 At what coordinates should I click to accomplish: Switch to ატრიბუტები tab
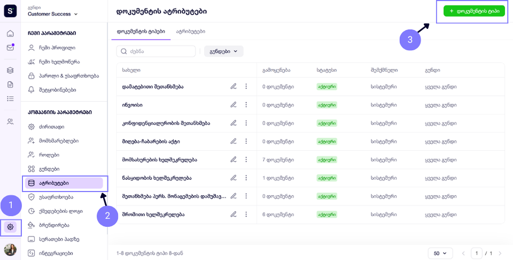191,32
